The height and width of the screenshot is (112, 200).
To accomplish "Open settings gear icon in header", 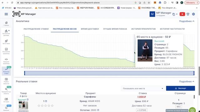I will [193, 14].
